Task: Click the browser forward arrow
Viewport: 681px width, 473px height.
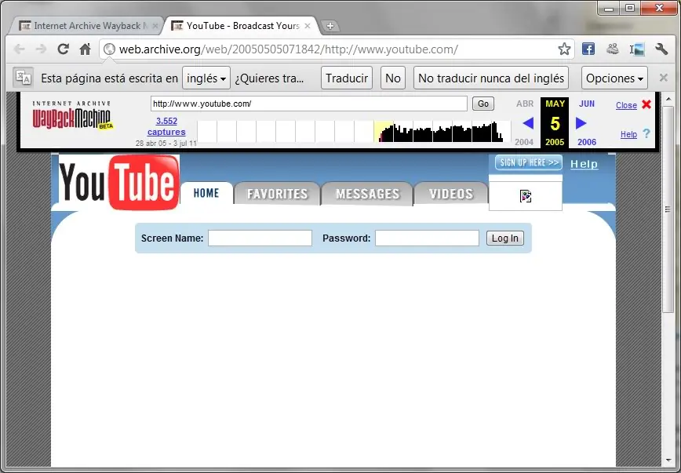Action: pos(41,49)
